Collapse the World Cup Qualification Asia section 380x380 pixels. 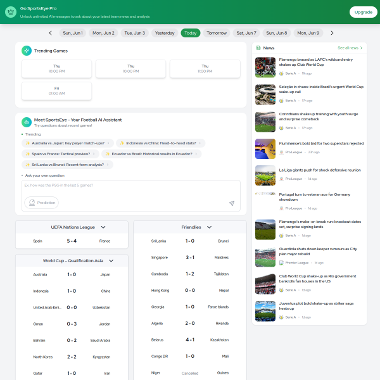point(111,261)
